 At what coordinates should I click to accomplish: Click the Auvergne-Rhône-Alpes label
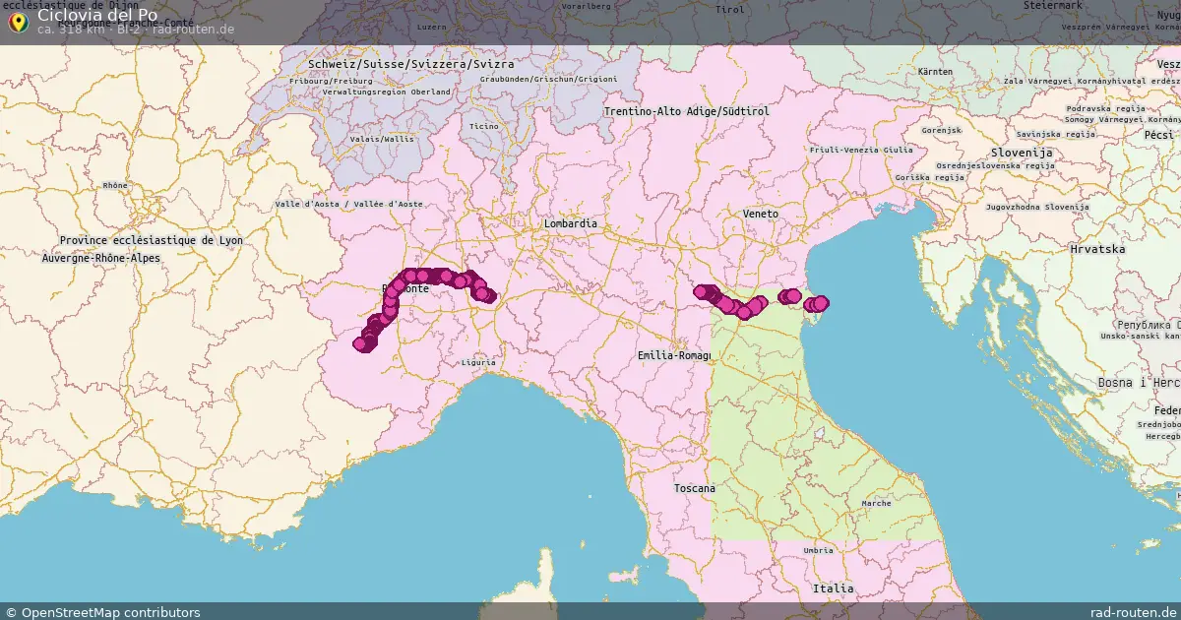coord(101,258)
